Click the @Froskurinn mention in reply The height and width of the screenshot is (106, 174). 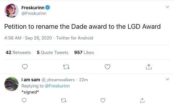tap(57, 86)
